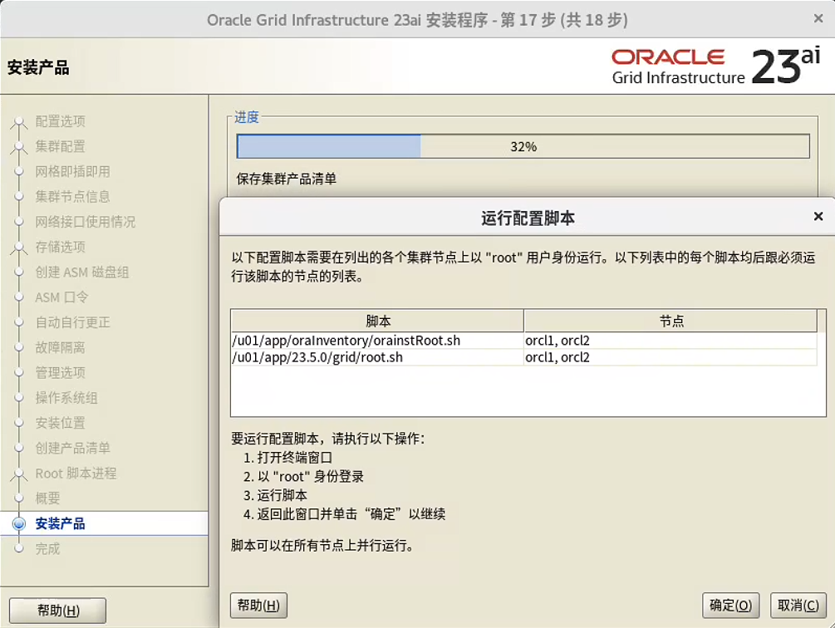The width and height of the screenshot is (835, 628).
Task: Select the 存储选项 step in the sidebar
Action: pos(60,247)
